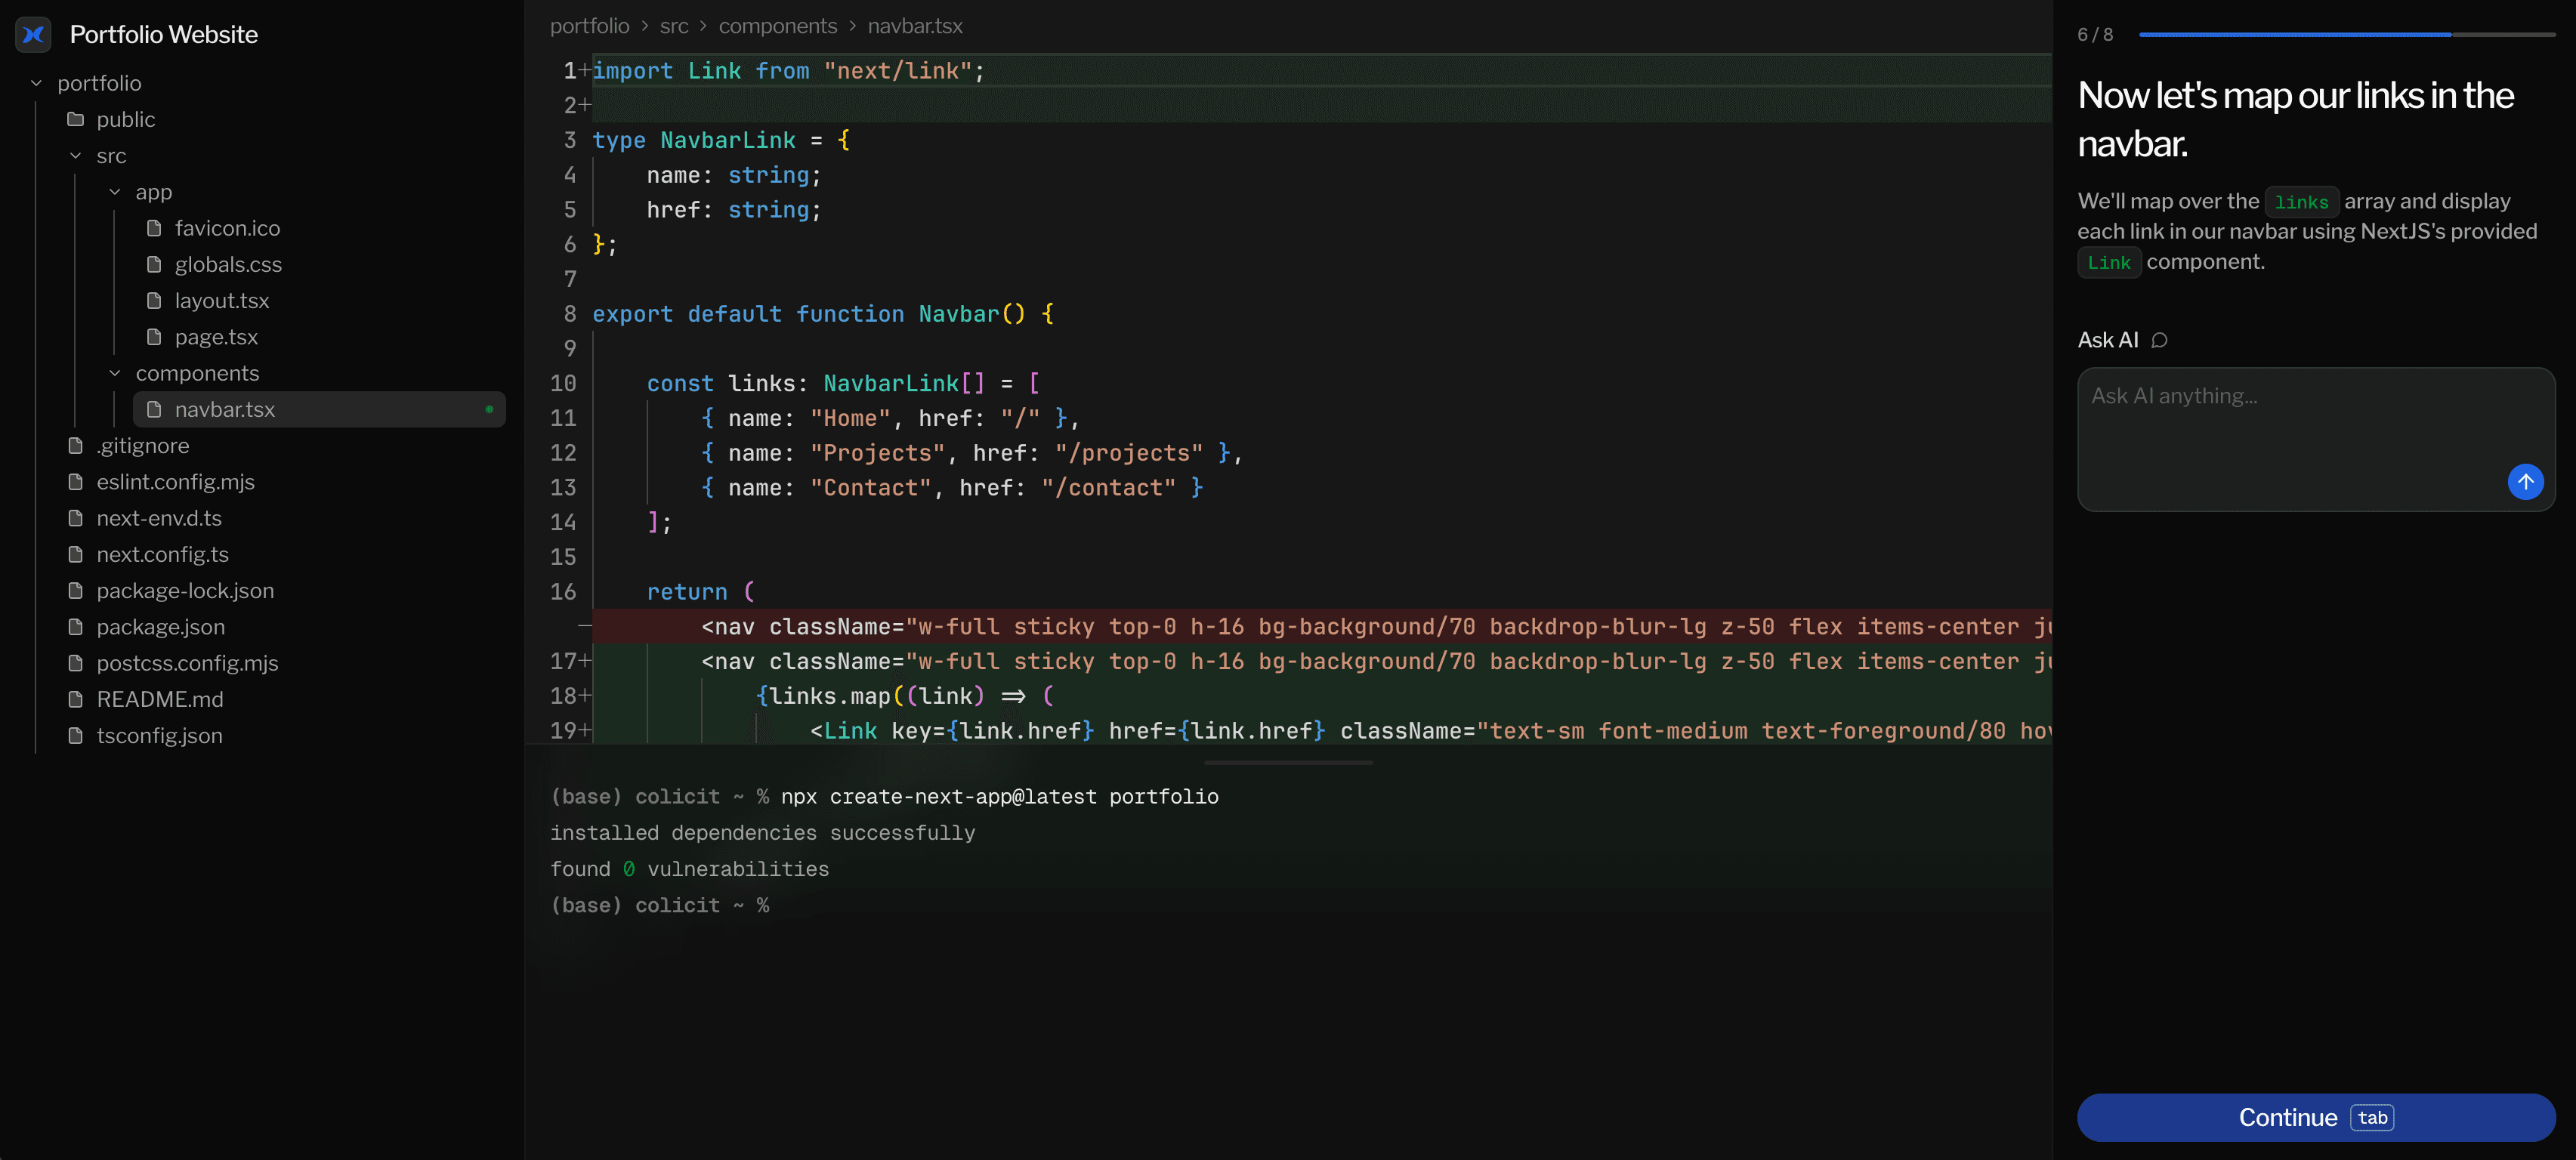Click line number 10 in the gutter
Screen dimensions: 2576x1160
click(563, 384)
